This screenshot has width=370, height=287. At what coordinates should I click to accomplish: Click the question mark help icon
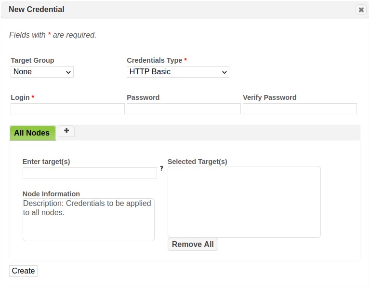[161, 168]
